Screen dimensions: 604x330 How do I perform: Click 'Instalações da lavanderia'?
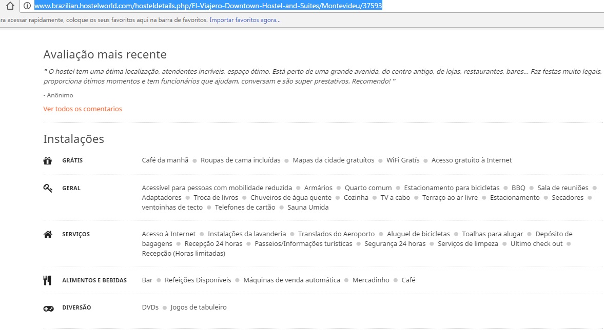tap(247, 234)
